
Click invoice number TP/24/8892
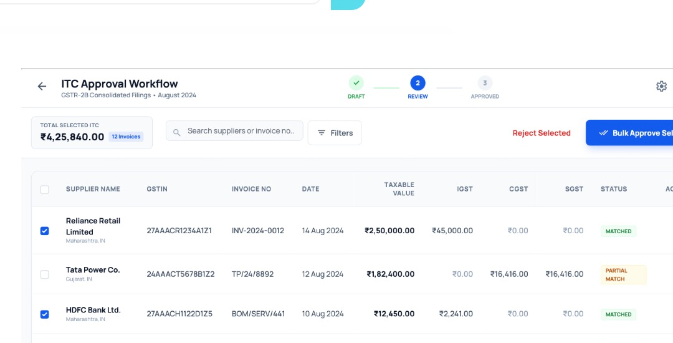tap(253, 274)
